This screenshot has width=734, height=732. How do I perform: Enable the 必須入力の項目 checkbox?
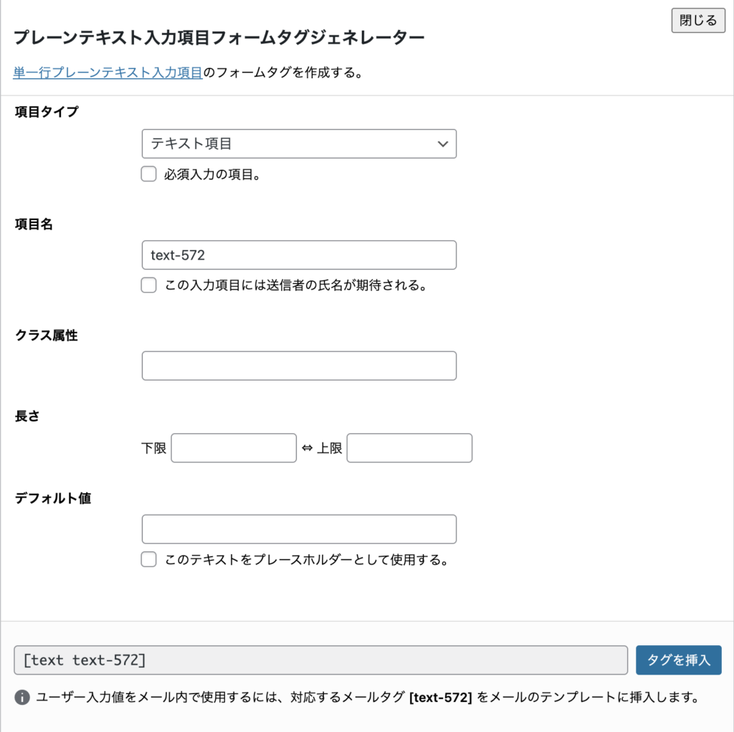(x=148, y=174)
